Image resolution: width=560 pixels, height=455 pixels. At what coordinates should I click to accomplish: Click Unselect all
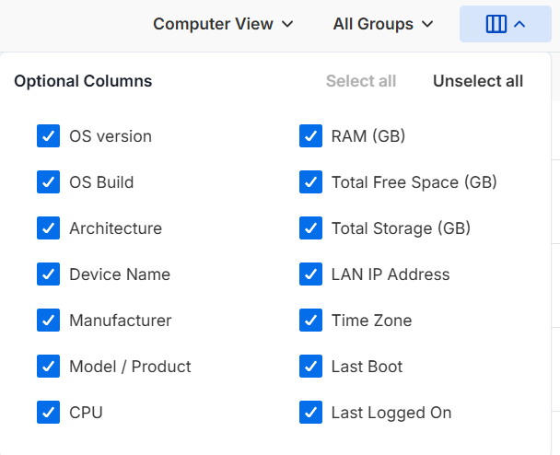[x=478, y=81]
